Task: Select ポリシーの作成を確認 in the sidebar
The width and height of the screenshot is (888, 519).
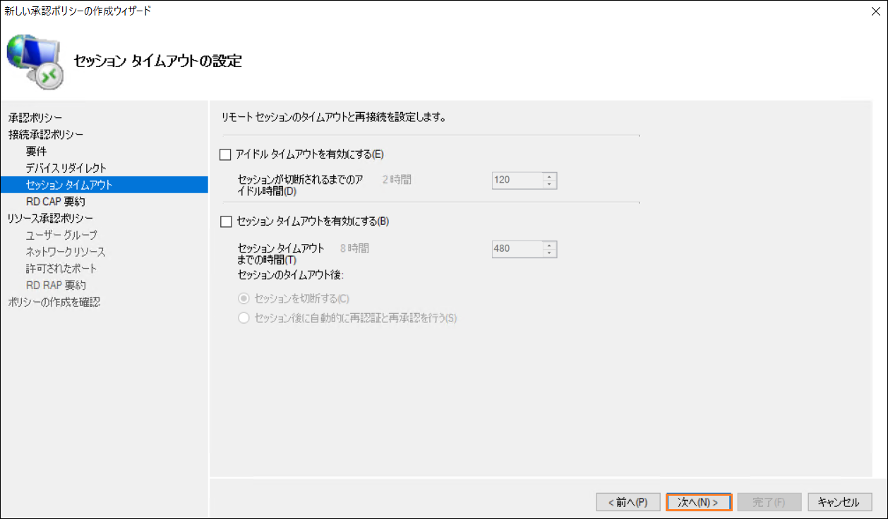Action: click(54, 302)
